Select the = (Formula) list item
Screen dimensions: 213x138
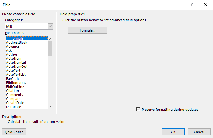(x=27, y=38)
